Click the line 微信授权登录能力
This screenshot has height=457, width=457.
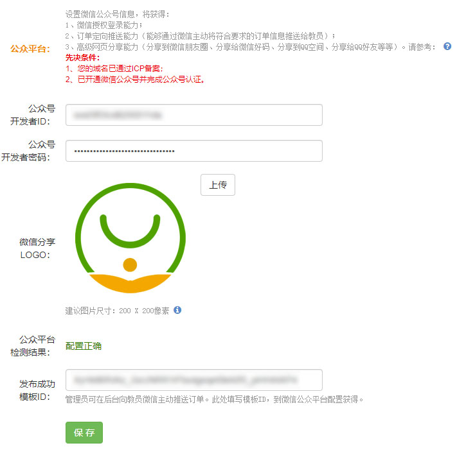(x=103, y=25)
